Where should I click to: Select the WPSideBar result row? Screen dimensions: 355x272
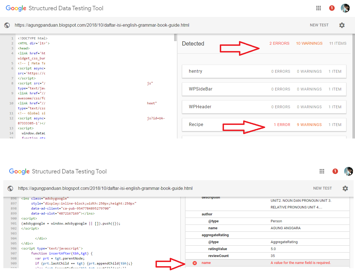(264, 89)
